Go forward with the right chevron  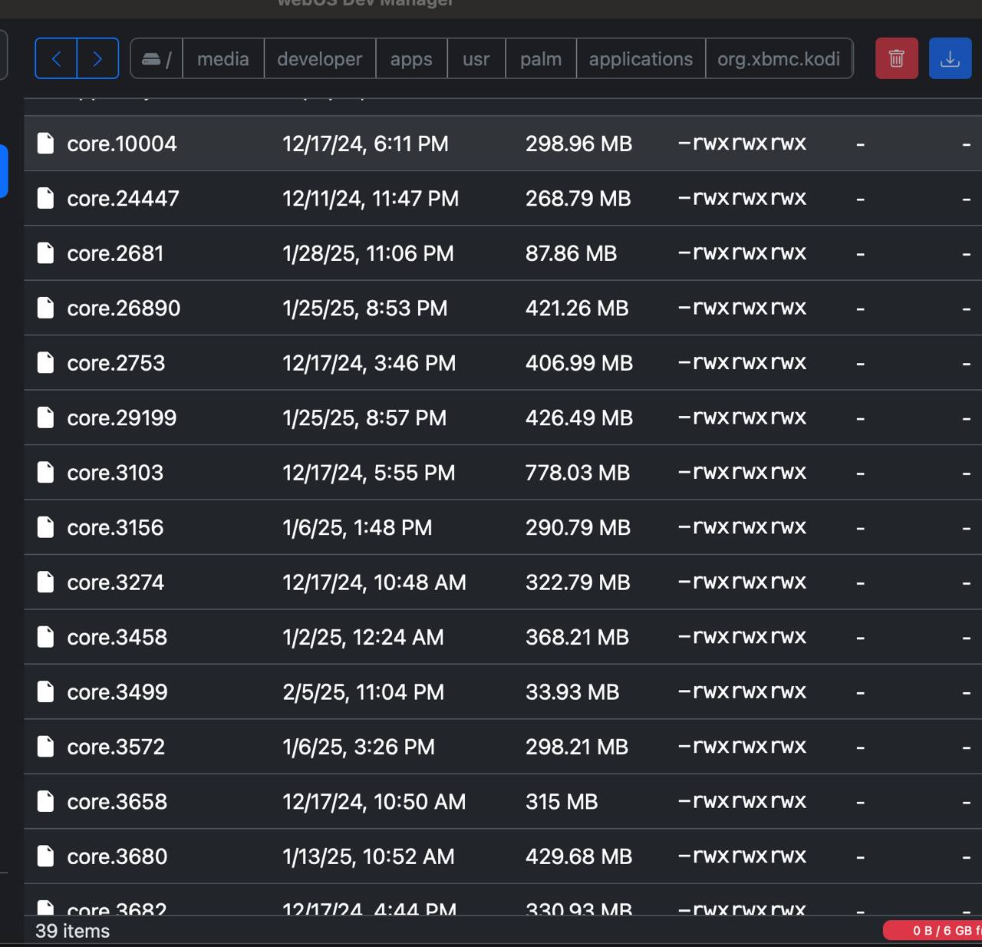tap(97, 58)
